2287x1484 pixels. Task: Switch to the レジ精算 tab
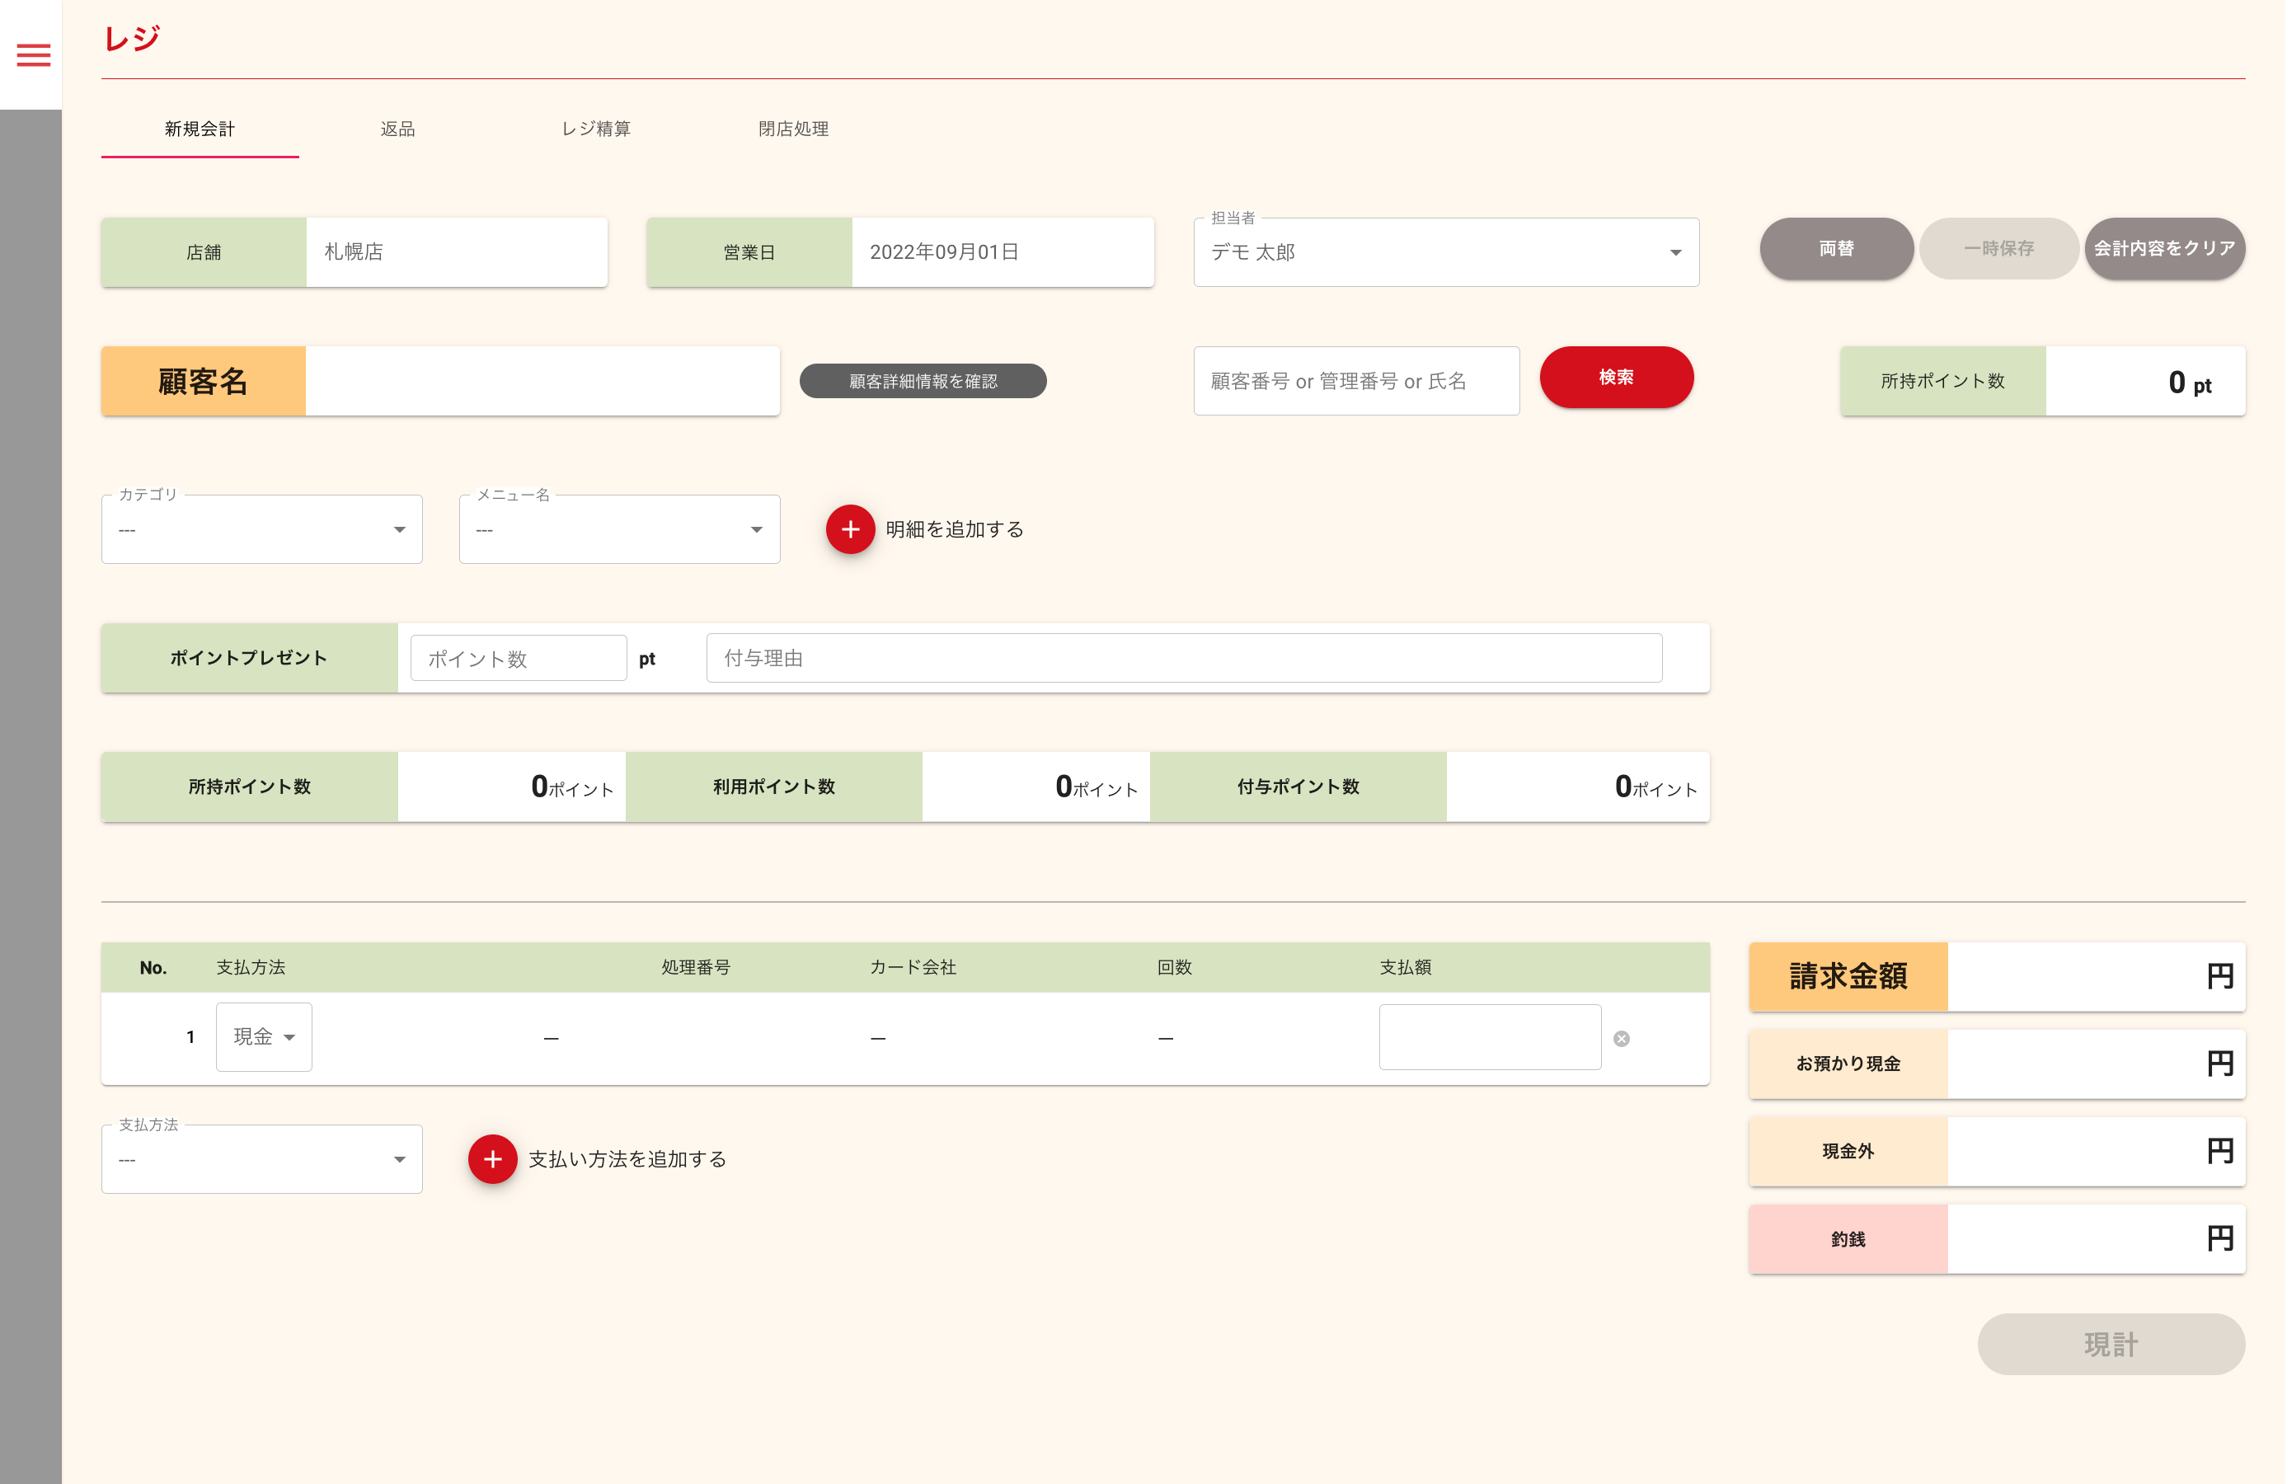coord(594,129)
